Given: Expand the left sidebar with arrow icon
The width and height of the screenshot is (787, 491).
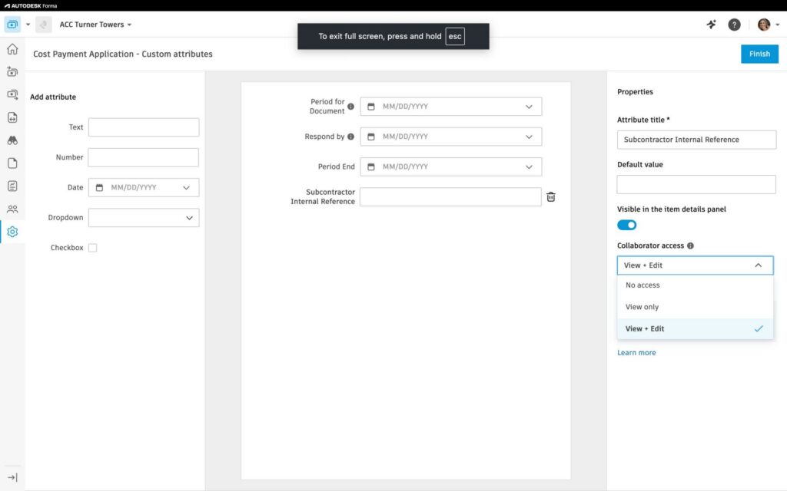Looking at the screenshot, I should [x=12, y=477].
